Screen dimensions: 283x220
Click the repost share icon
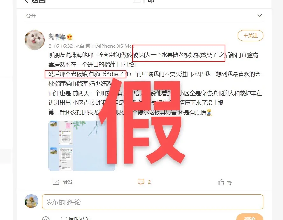(56, 182)
